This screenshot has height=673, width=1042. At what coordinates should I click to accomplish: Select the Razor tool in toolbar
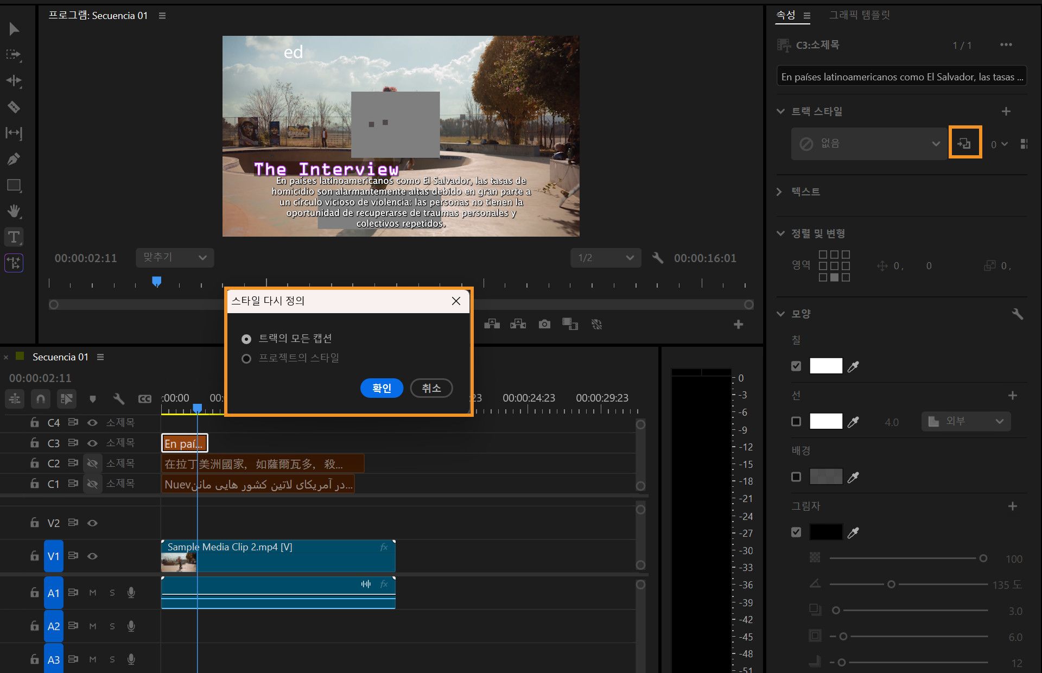[x=14, y=107]
